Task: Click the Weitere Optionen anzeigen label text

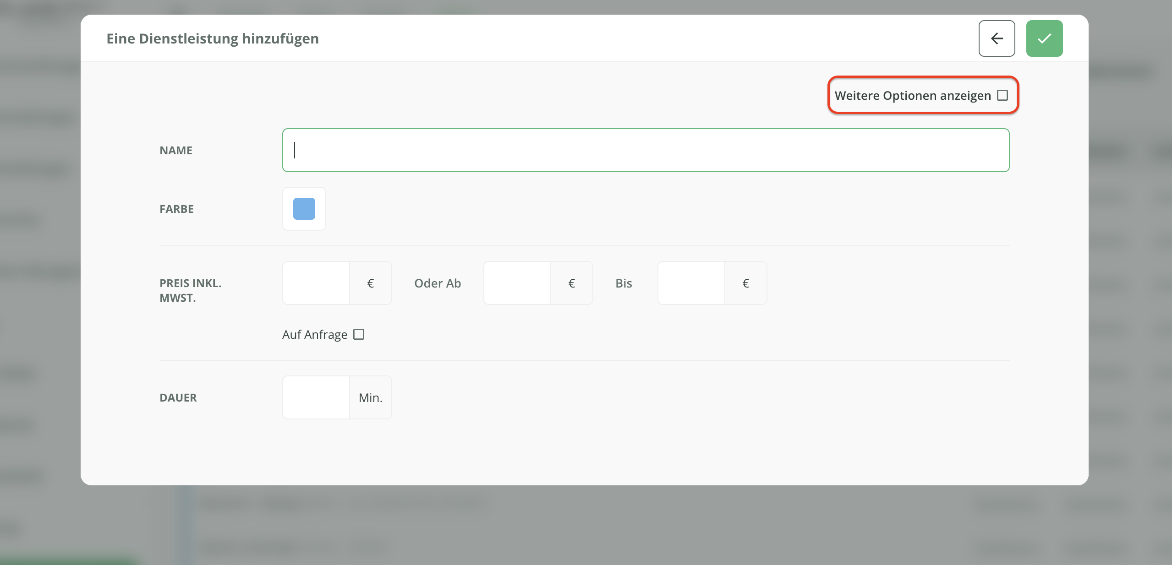Action: [x=912, y=95]
